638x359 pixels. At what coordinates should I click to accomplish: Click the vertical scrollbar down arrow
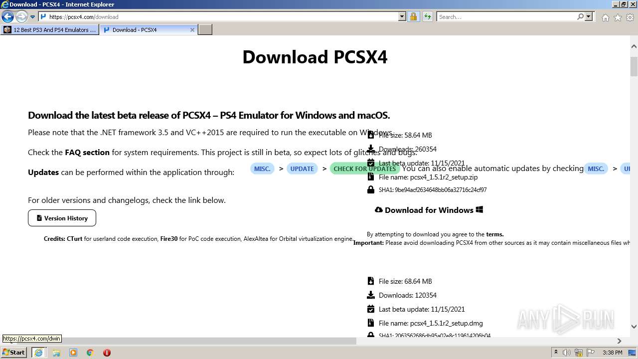(x=634, y=327)
